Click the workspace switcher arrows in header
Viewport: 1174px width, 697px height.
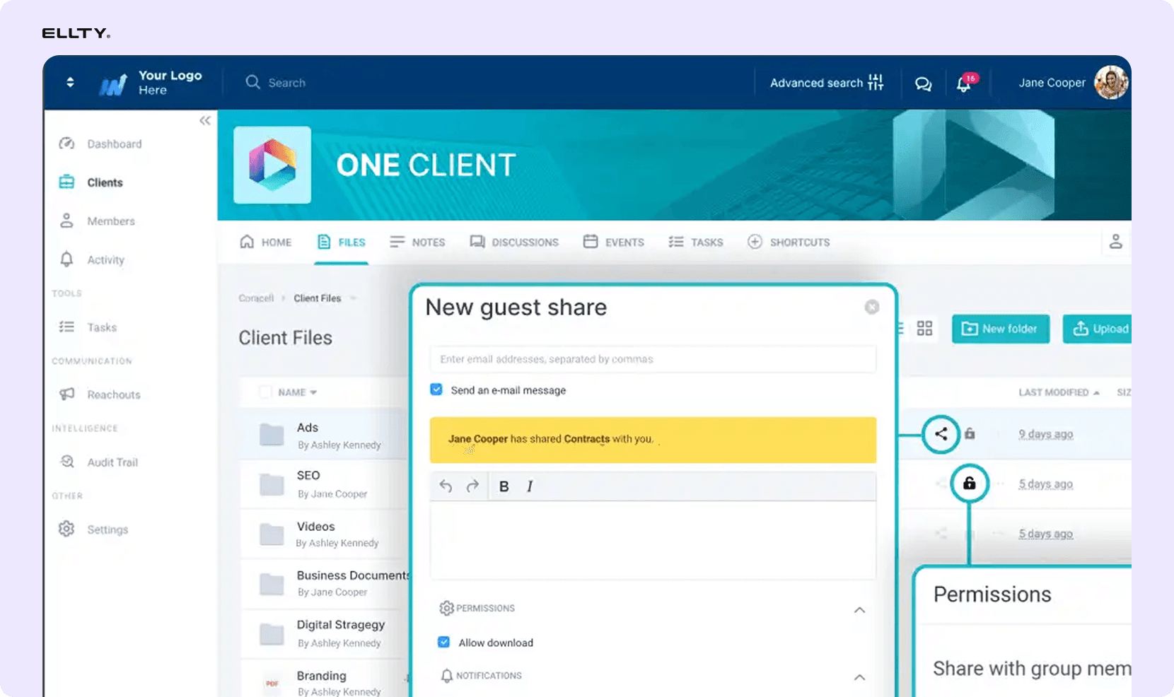tap(70, 82)
